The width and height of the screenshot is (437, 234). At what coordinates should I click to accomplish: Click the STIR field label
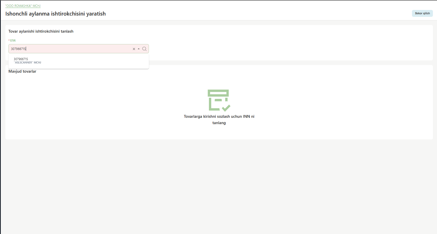click(13, 41)
